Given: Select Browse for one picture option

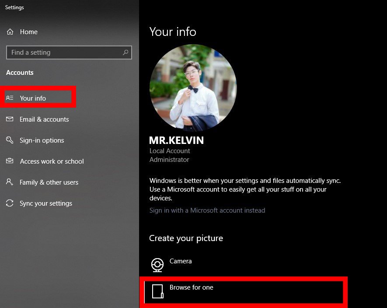Looking at the screenshot, I should coord(192,287).
